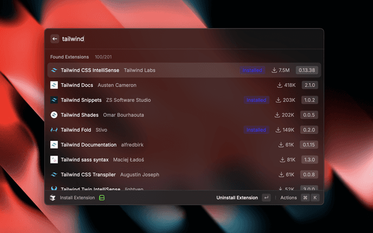Click the Tailwind Shades extension icon
The height and width of the screenshot is (233, 373).
[x=54, y=115]
